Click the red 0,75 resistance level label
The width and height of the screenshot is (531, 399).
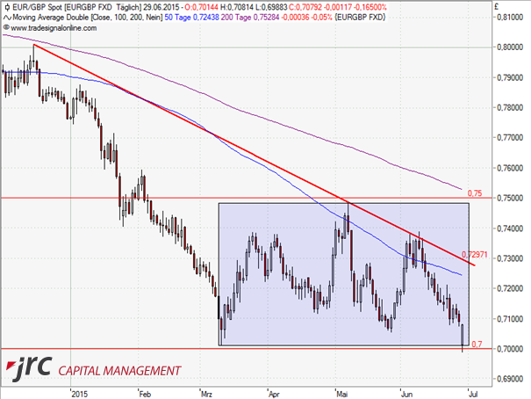click(475, 192)
